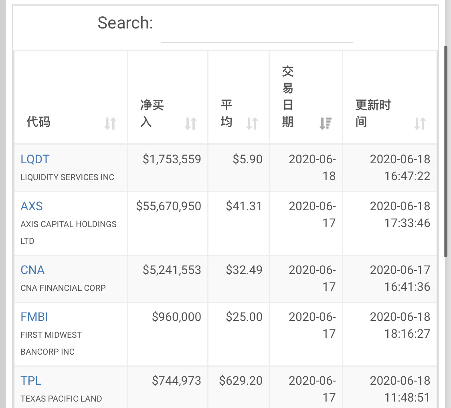This screenshot has height=408, width=451.
Task: Click the page vertical scrollbar thumb
Action: [x=446, y=151]
